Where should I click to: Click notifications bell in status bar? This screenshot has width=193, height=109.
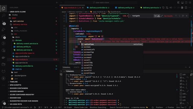[x=190, y=107]
